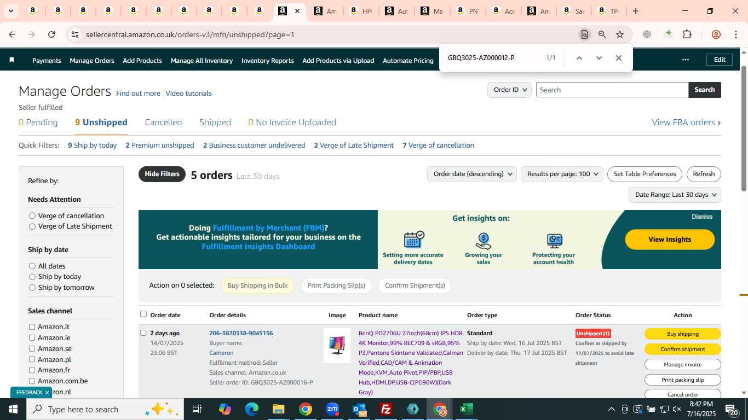This screenshot has height=420, width=748.
Task: Open the Chrome profile avatar icon
Action: pyautogui.click(x=716, y=34)
